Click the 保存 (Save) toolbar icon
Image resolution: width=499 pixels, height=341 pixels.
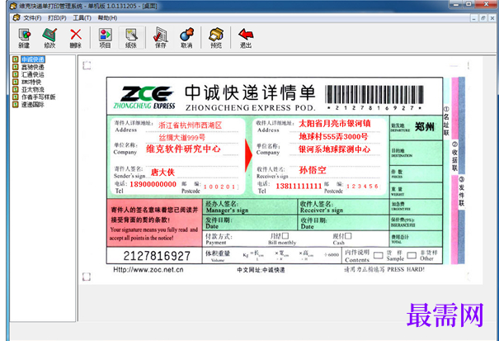click(x=161, y=38)
